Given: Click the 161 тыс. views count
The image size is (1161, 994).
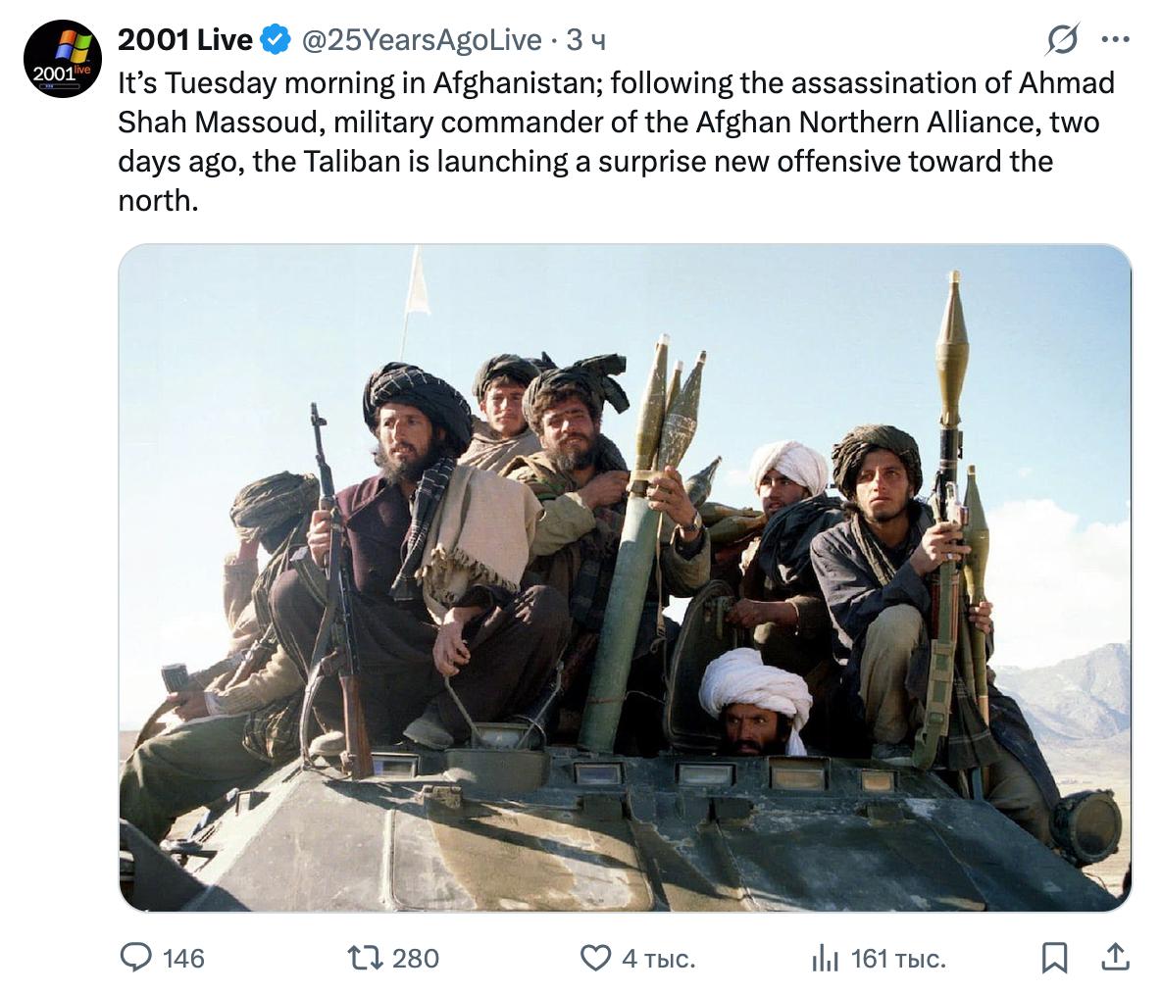Looking at the screenshot, I should click(x=898, y=959).
